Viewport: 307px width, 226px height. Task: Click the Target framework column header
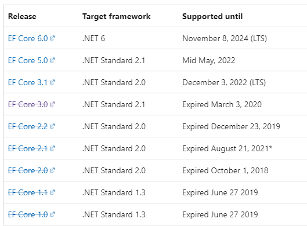(117, 17)
